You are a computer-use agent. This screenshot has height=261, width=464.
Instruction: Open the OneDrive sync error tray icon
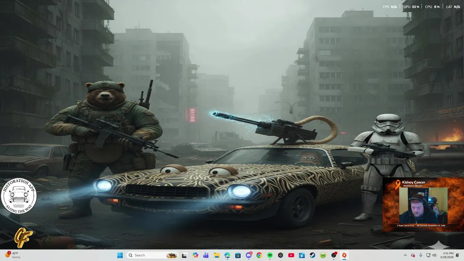point(413,255)
